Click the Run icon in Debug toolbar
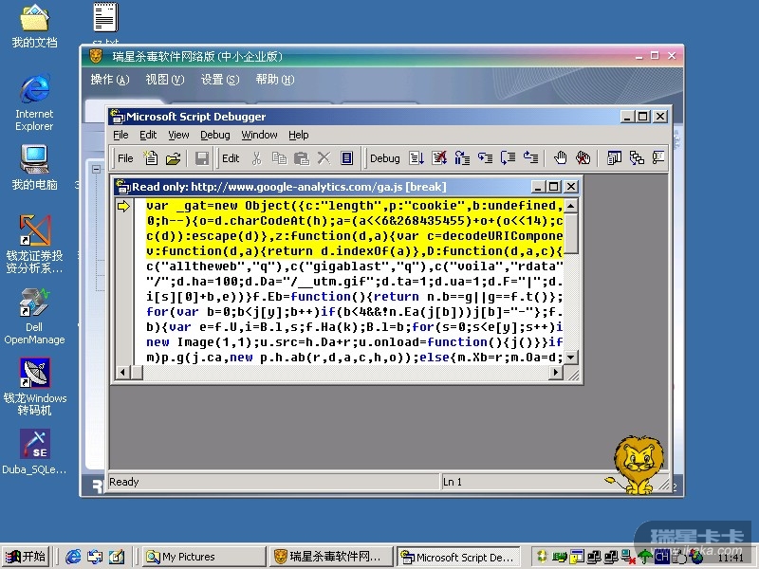 pos(417,158)
